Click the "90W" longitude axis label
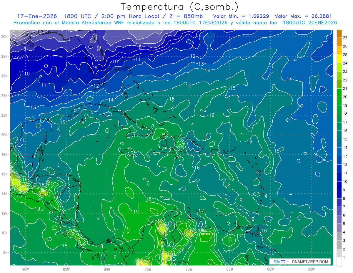Image resolution: width=353 pixels, height=273 pixels. pyautogui.click(x=25, y=269)
